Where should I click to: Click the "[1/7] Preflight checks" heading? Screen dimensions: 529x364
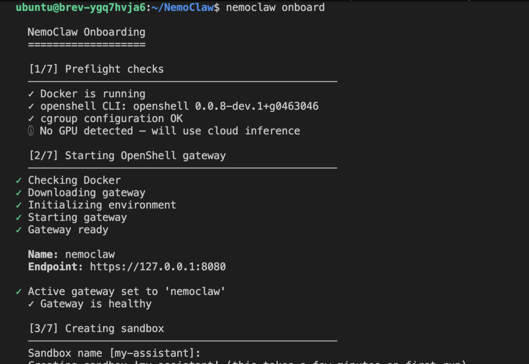[x=96, y=69]
